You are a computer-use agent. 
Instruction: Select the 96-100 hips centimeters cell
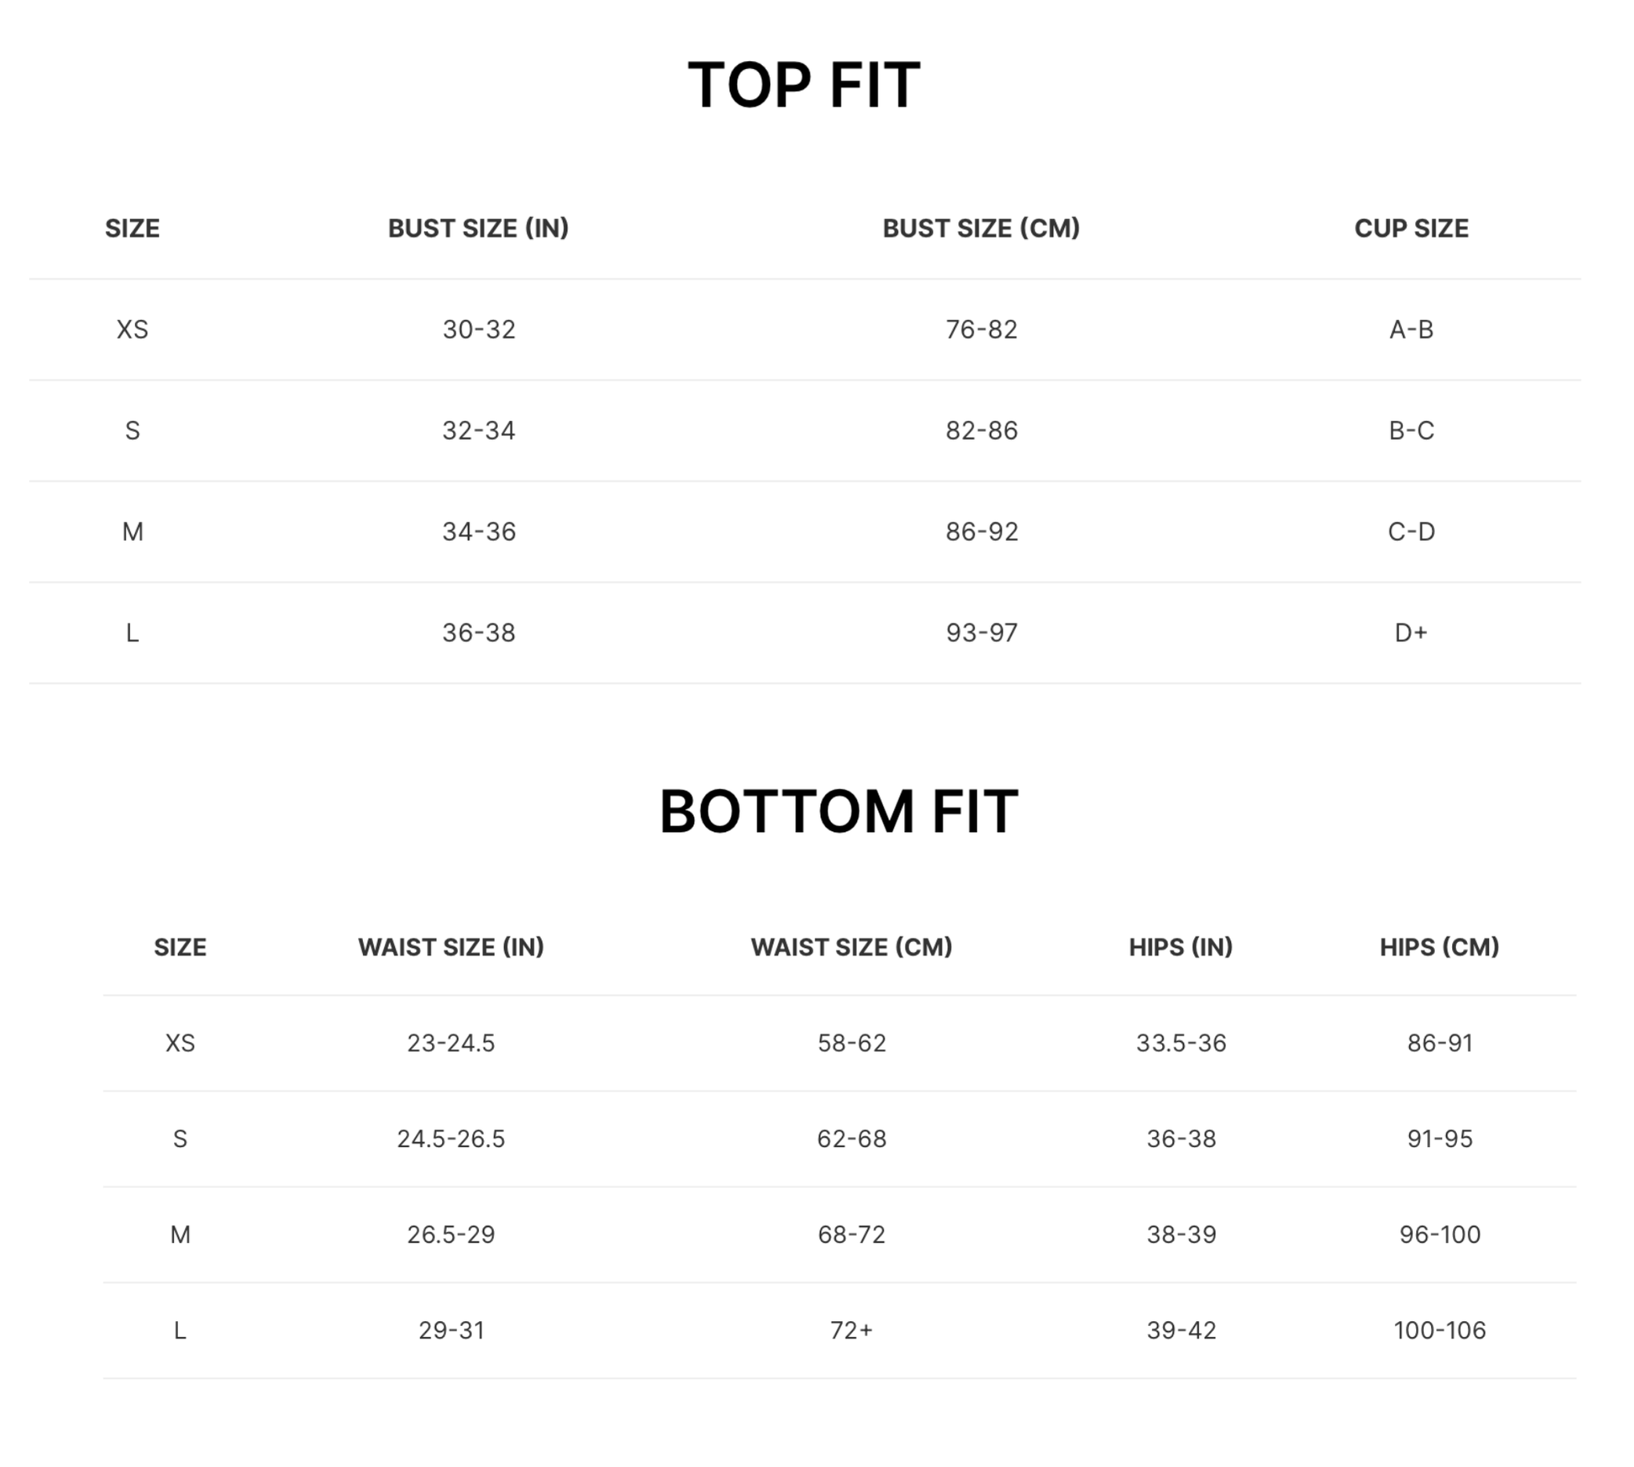point(1440,1235)
